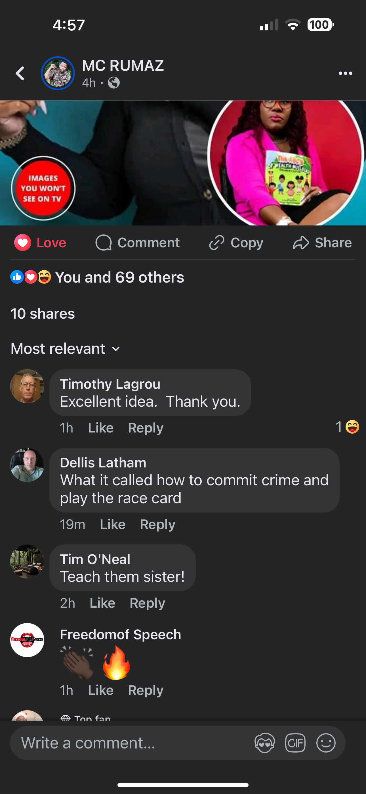
Task: Like Timothy Lagrou's comment
Action: [x=101, y=427]
